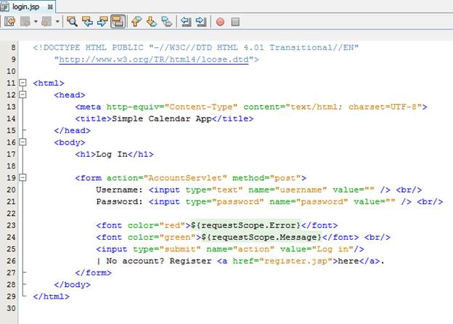
Task: Click the "Content-Type" attribute value
Action: [x=201, y=107]
